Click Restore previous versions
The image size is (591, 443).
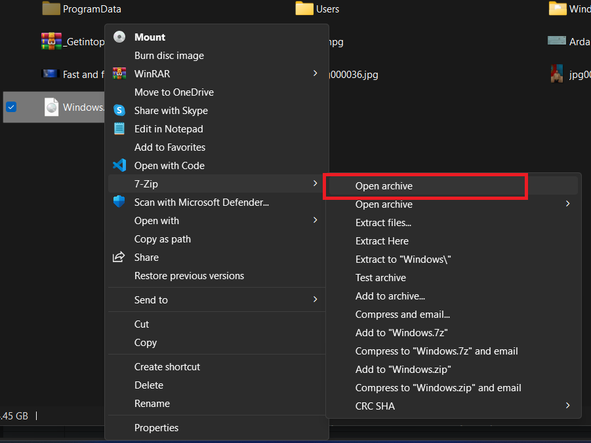[x=189, y=276]
